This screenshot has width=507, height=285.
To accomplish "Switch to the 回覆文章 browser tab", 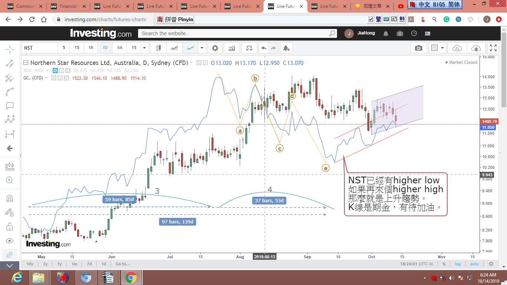I will (371, 6).
